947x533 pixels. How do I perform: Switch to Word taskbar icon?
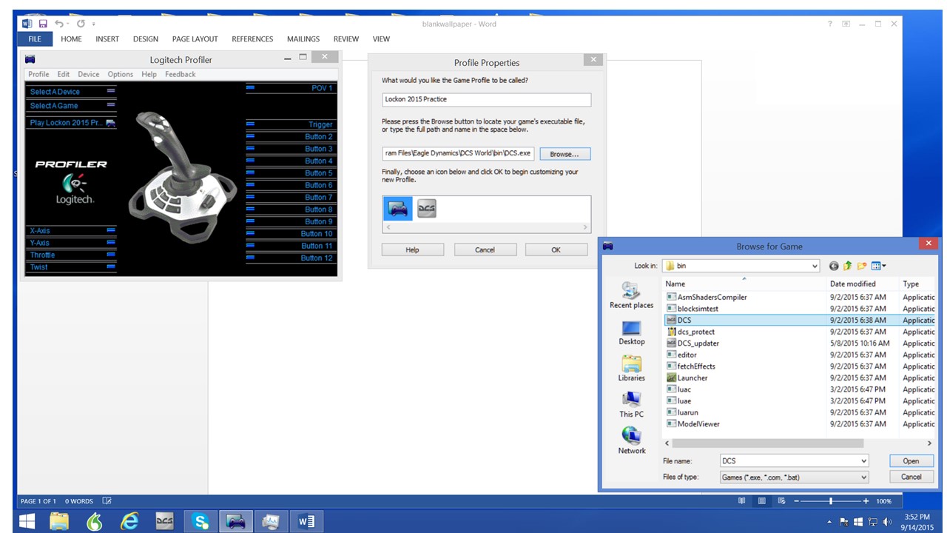tap(306, 522)
